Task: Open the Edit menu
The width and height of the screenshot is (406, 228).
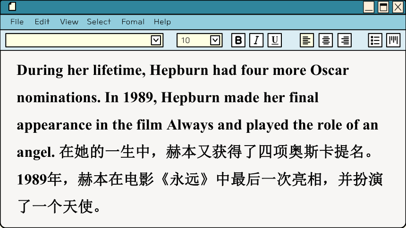Action: pos(42,22)
